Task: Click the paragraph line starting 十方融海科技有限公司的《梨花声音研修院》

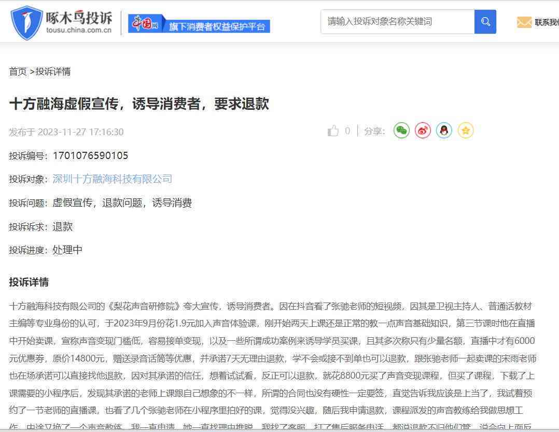Action: click(271, 306)
